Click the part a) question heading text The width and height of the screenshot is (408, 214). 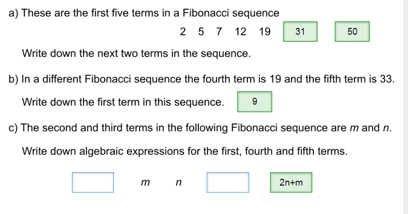click(x=144, y=13)
